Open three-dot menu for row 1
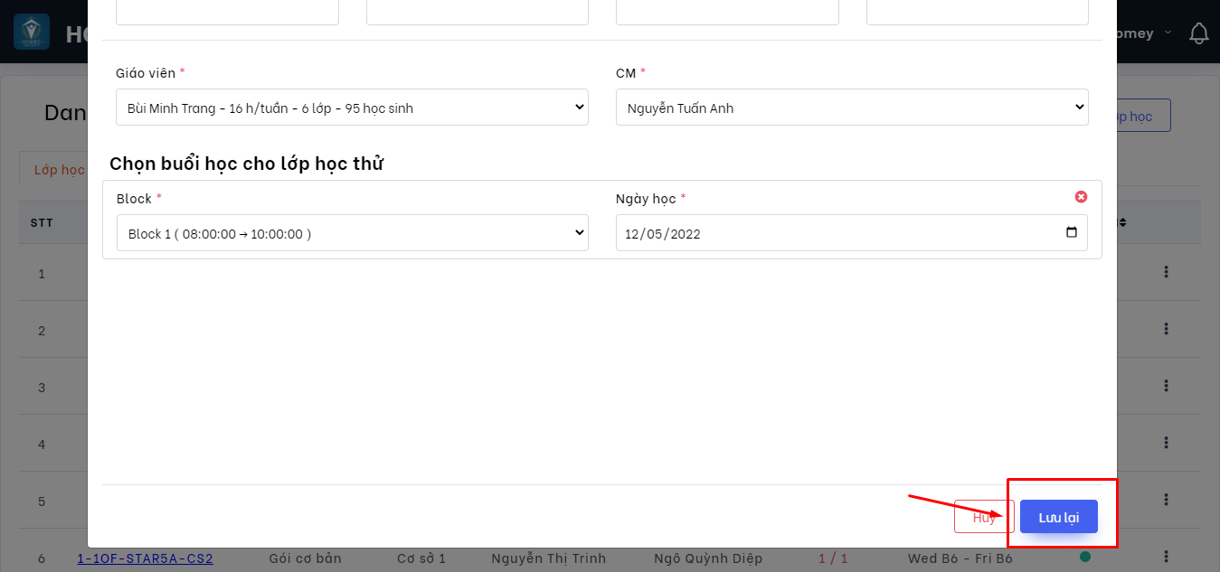 [x=1166, y=272]
